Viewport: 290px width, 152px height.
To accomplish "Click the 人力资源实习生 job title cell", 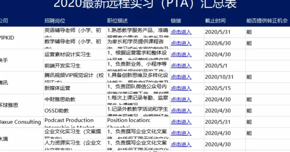I will pos(75,145).
